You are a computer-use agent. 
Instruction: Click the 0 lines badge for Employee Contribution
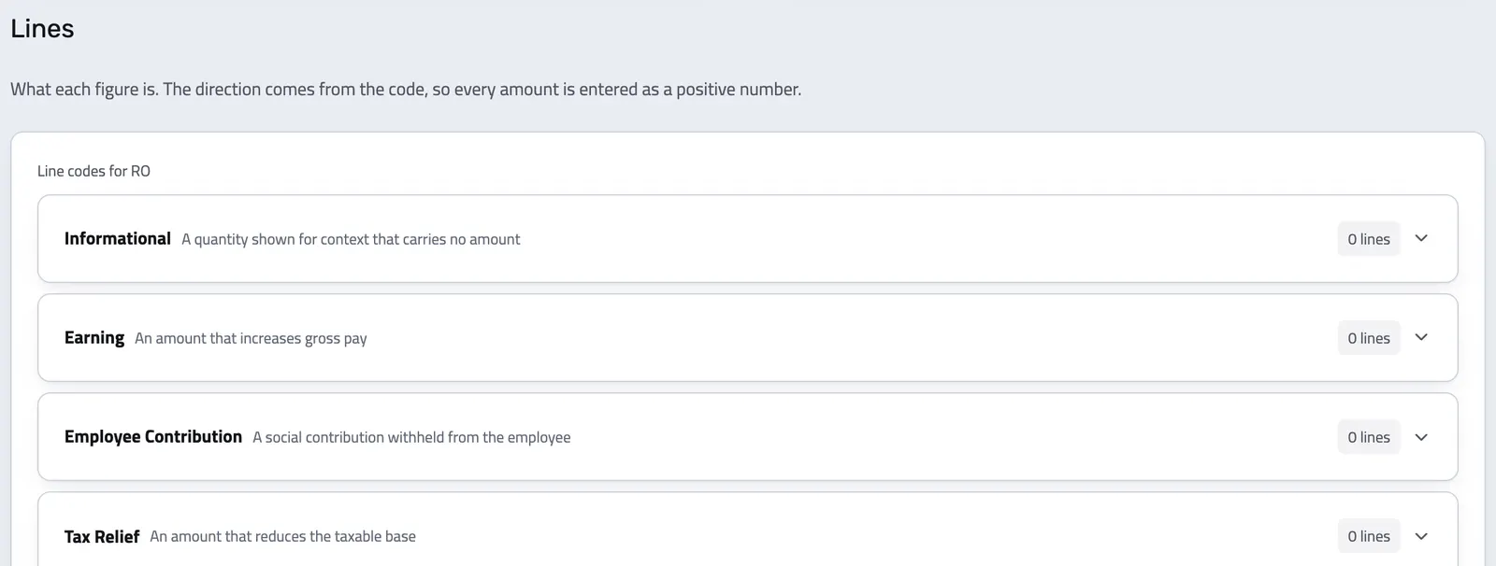(x=1369, y=437)
